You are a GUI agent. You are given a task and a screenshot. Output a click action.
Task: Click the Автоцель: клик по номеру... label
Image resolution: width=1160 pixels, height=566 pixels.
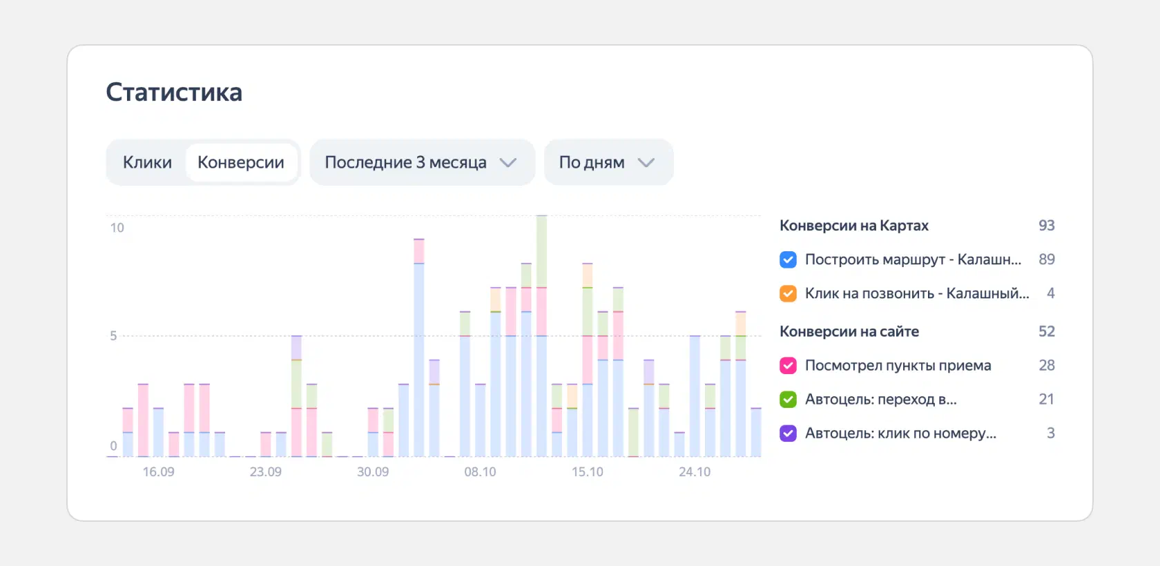pyautogui.click(x=900, y=433)
